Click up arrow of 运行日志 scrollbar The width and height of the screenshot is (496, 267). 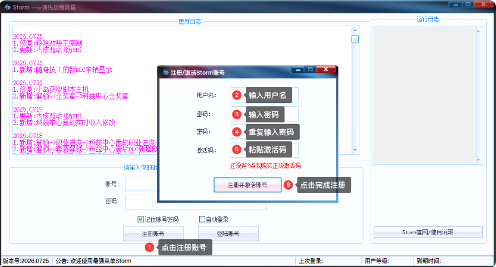478,31
